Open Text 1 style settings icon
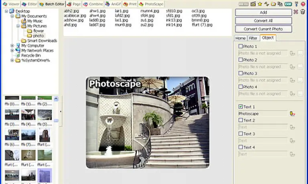The image size is (308, 184). (292, 114)
